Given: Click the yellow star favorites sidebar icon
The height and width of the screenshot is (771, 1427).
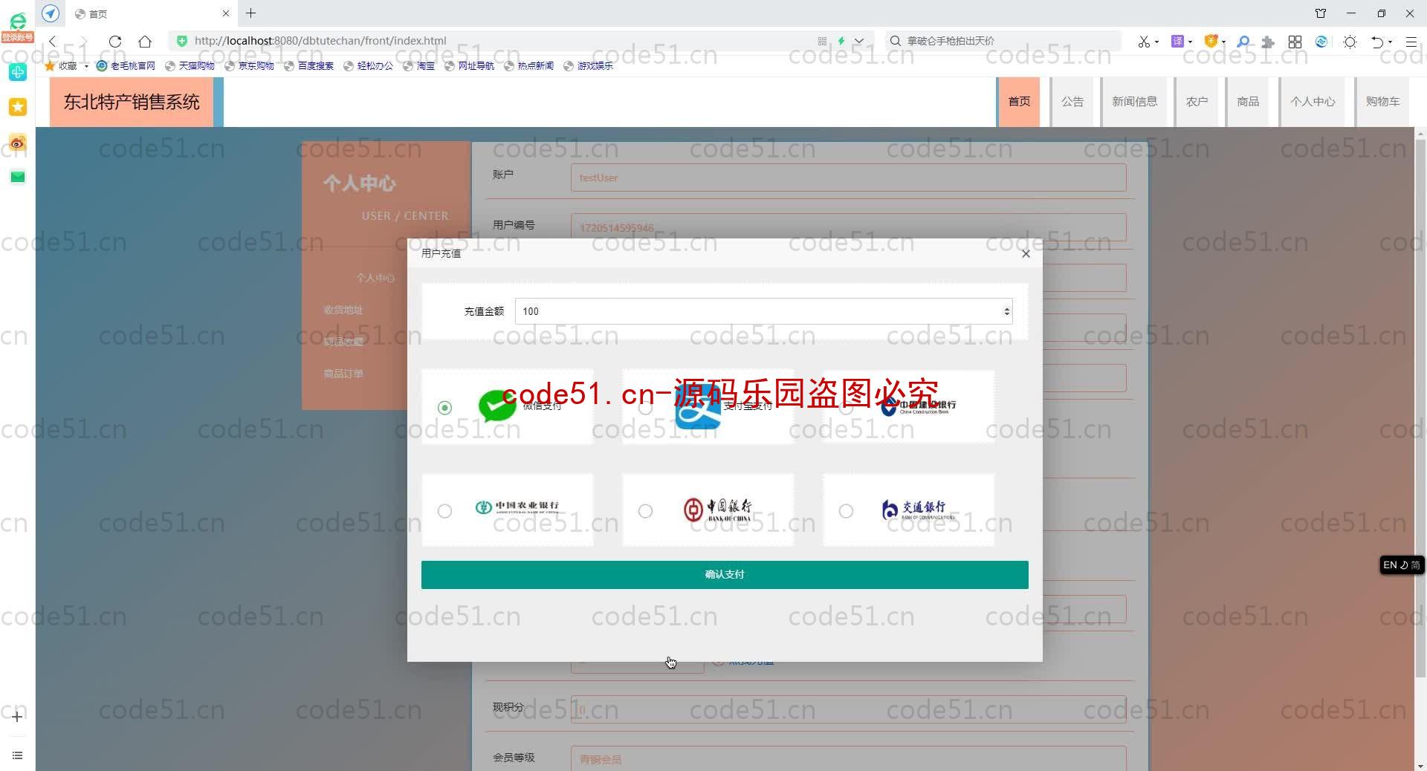Looking at the screenshot, I should tap(18, 107).
